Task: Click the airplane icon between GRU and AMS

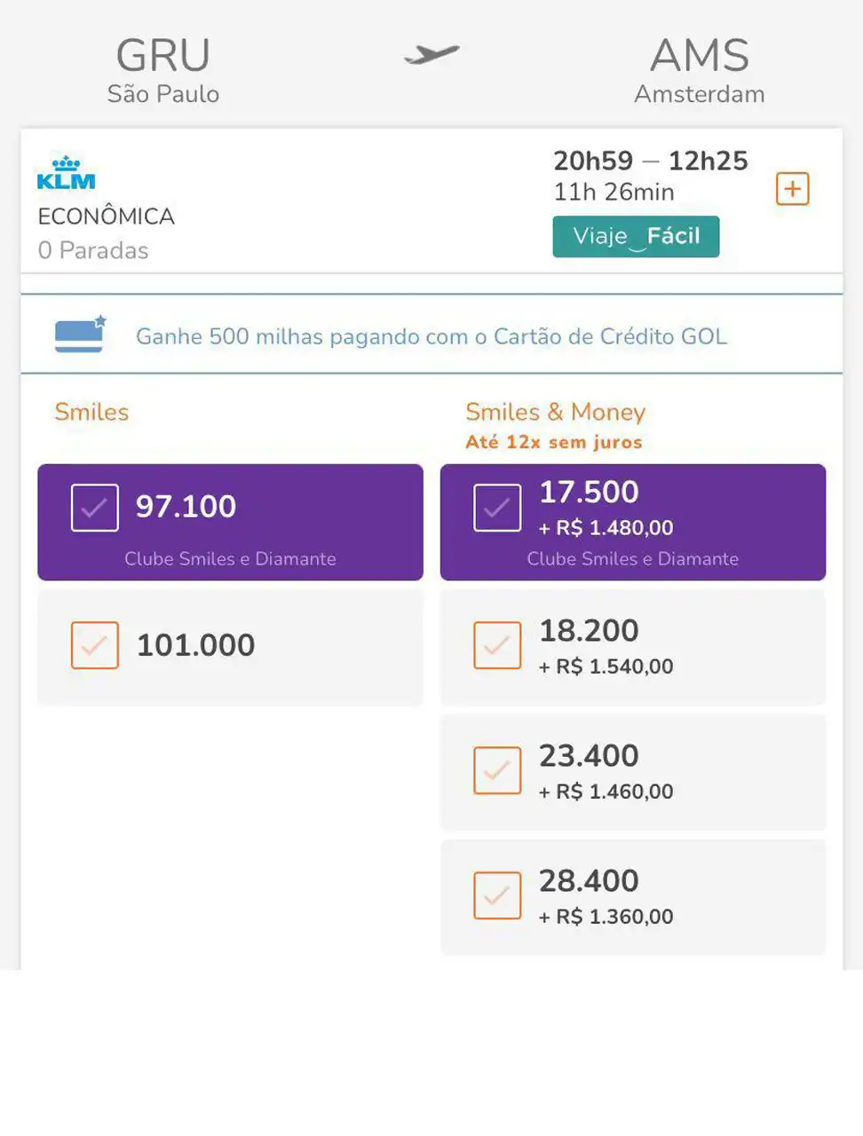Action: [431, 55]
